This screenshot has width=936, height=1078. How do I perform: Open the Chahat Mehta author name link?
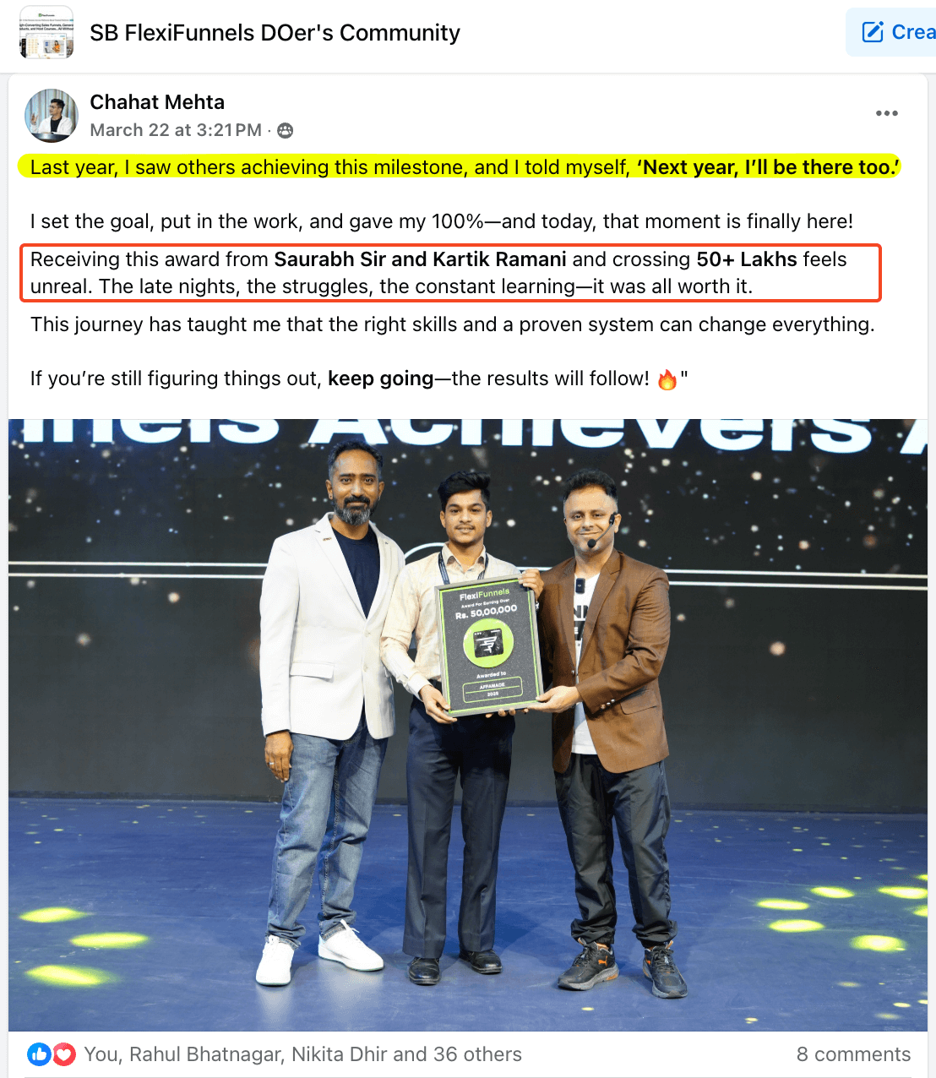click(x=157, y=102)
